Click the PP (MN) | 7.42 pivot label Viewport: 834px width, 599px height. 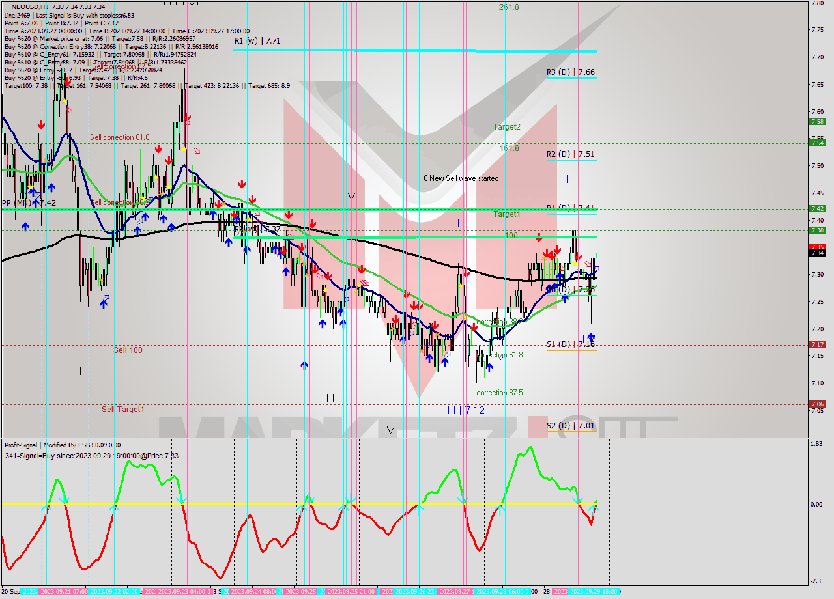[x=29, y=203]
